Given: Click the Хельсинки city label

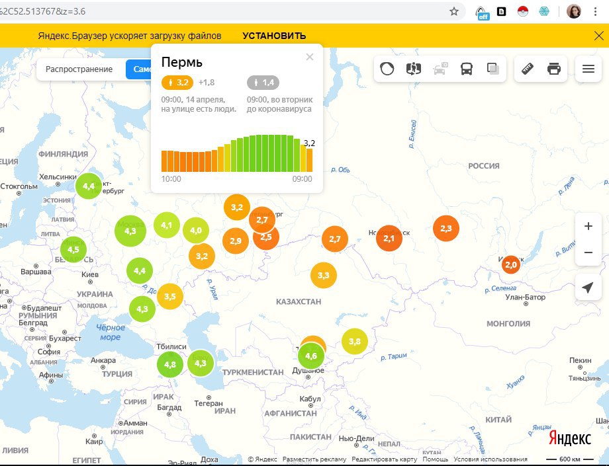Looking at the screenshot, I should (x=58, y=176).
